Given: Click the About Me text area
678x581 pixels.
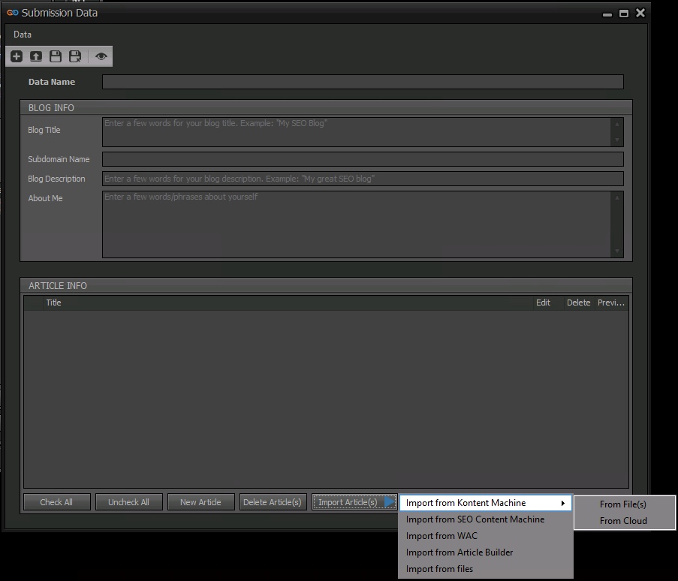Looking at the screenshot, I should coord(357,224).
